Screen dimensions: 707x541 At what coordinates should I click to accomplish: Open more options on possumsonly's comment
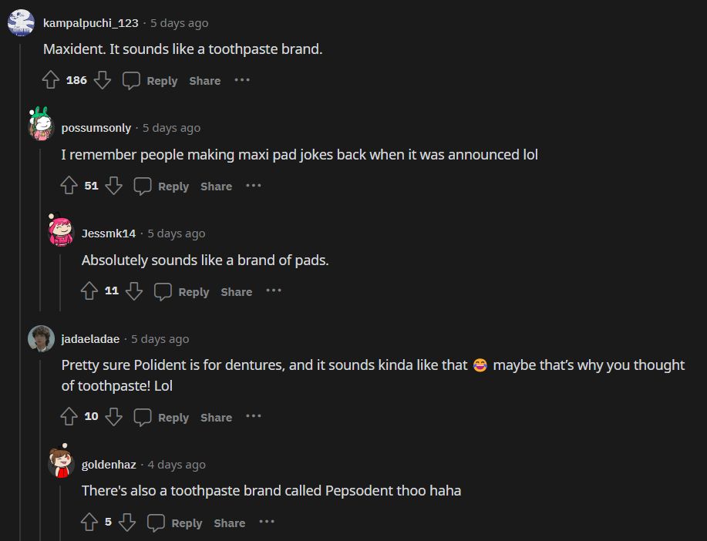(x=254, y=186)
